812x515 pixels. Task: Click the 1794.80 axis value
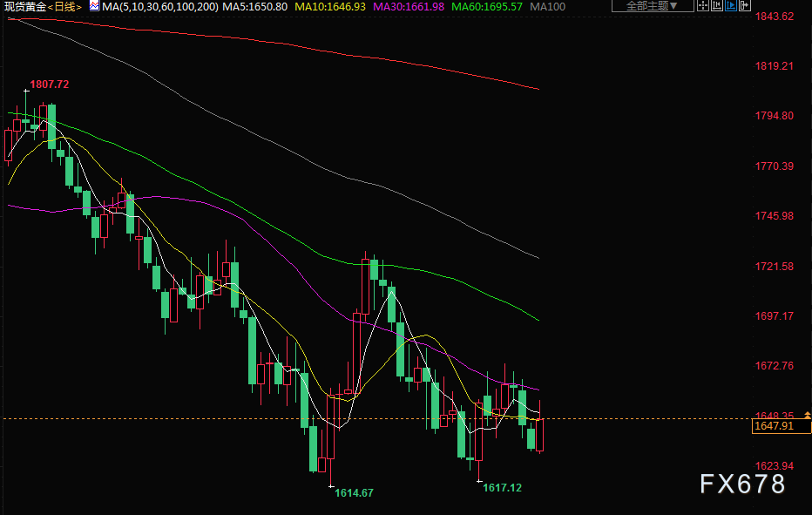[x=774, y=116]
